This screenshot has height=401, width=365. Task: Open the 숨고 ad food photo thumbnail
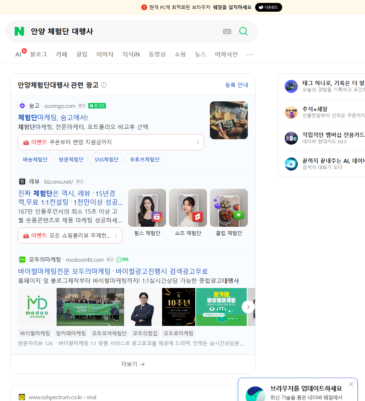(229, 120)
